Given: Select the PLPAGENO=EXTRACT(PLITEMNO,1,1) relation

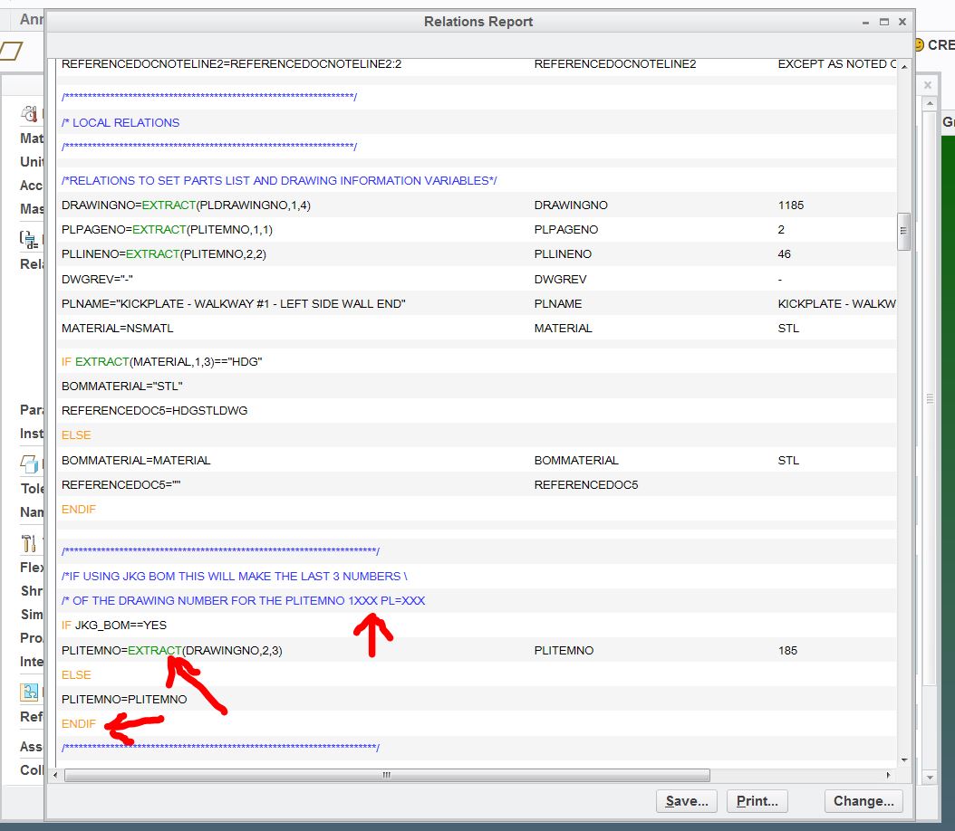Looking at the screenshot, I should (x=167, y=229).
